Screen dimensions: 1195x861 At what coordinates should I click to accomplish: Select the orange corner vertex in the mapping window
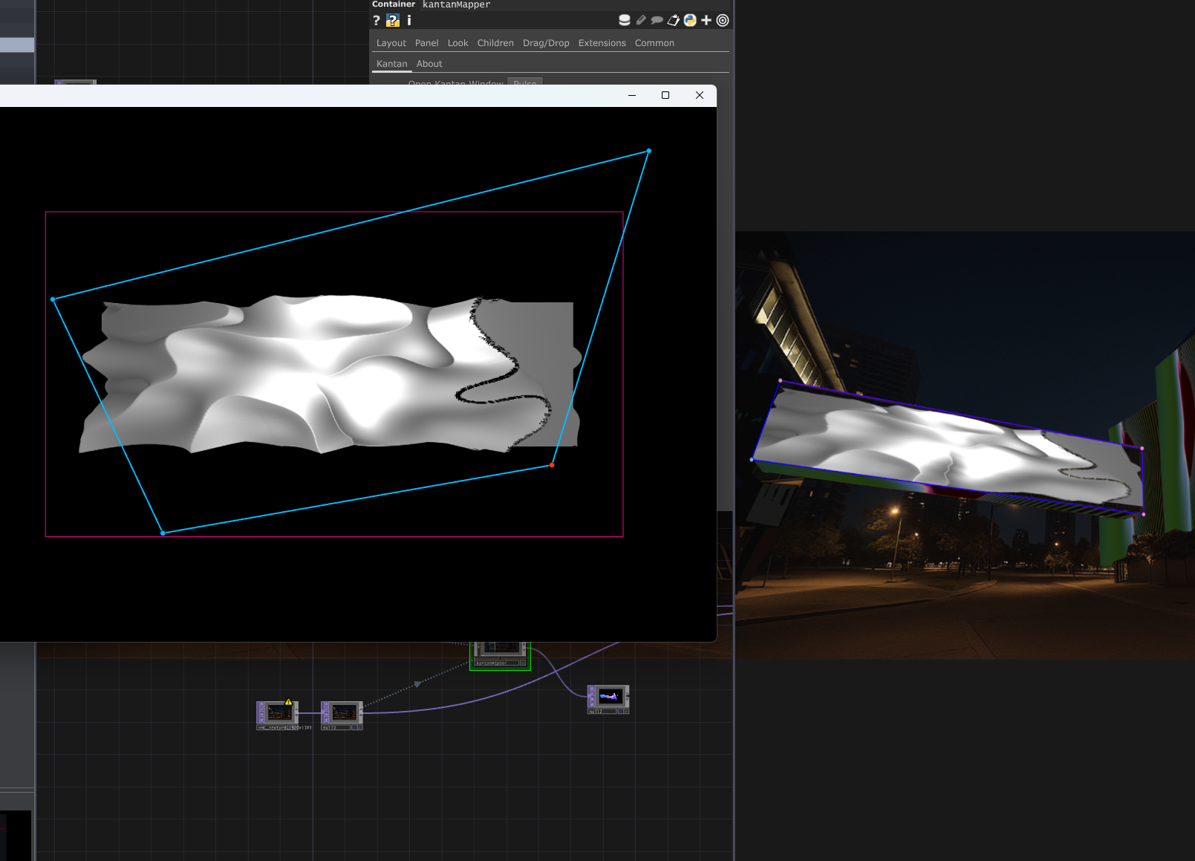(x=552, y=464)
